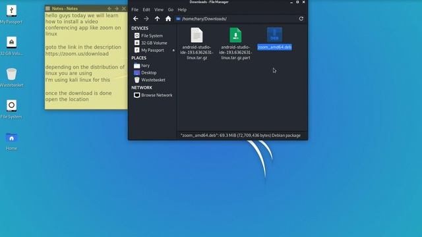Open the View menu

pyautogui.click(x=159, y=10)
